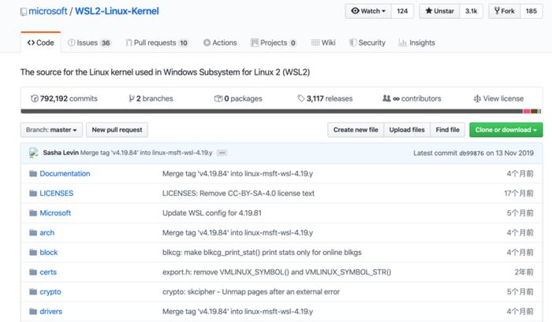552x322 pixels.
Task: Go to the Insights tab
Action: (417, 43)
